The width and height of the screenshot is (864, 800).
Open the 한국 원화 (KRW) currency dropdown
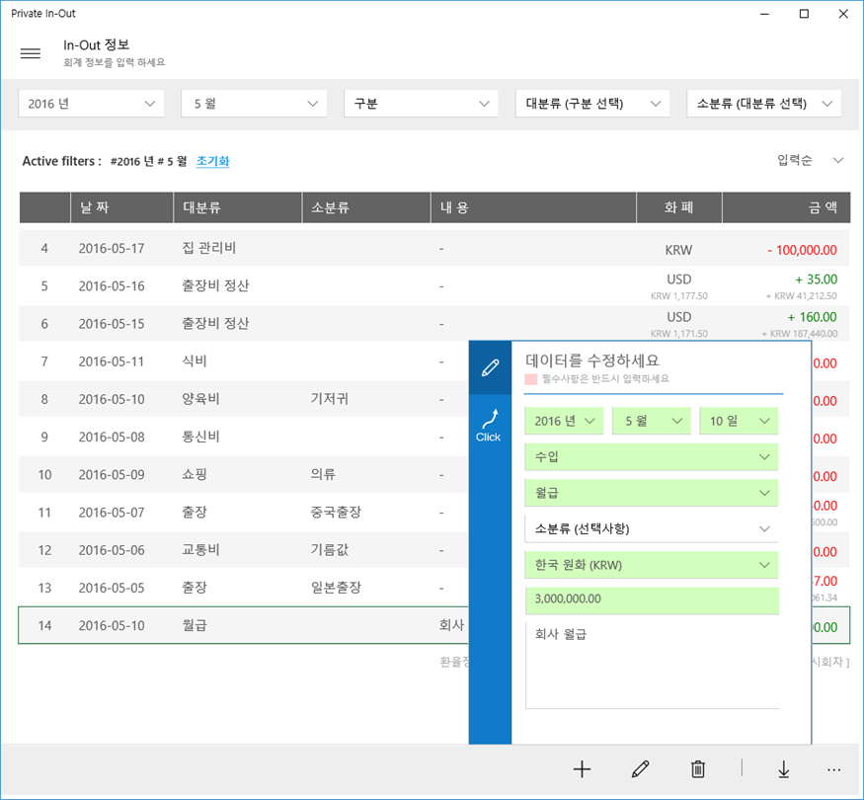[x=652, y=565]
